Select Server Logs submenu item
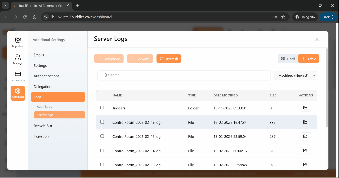The image size is (339, 178). click(x=59, y=115)
